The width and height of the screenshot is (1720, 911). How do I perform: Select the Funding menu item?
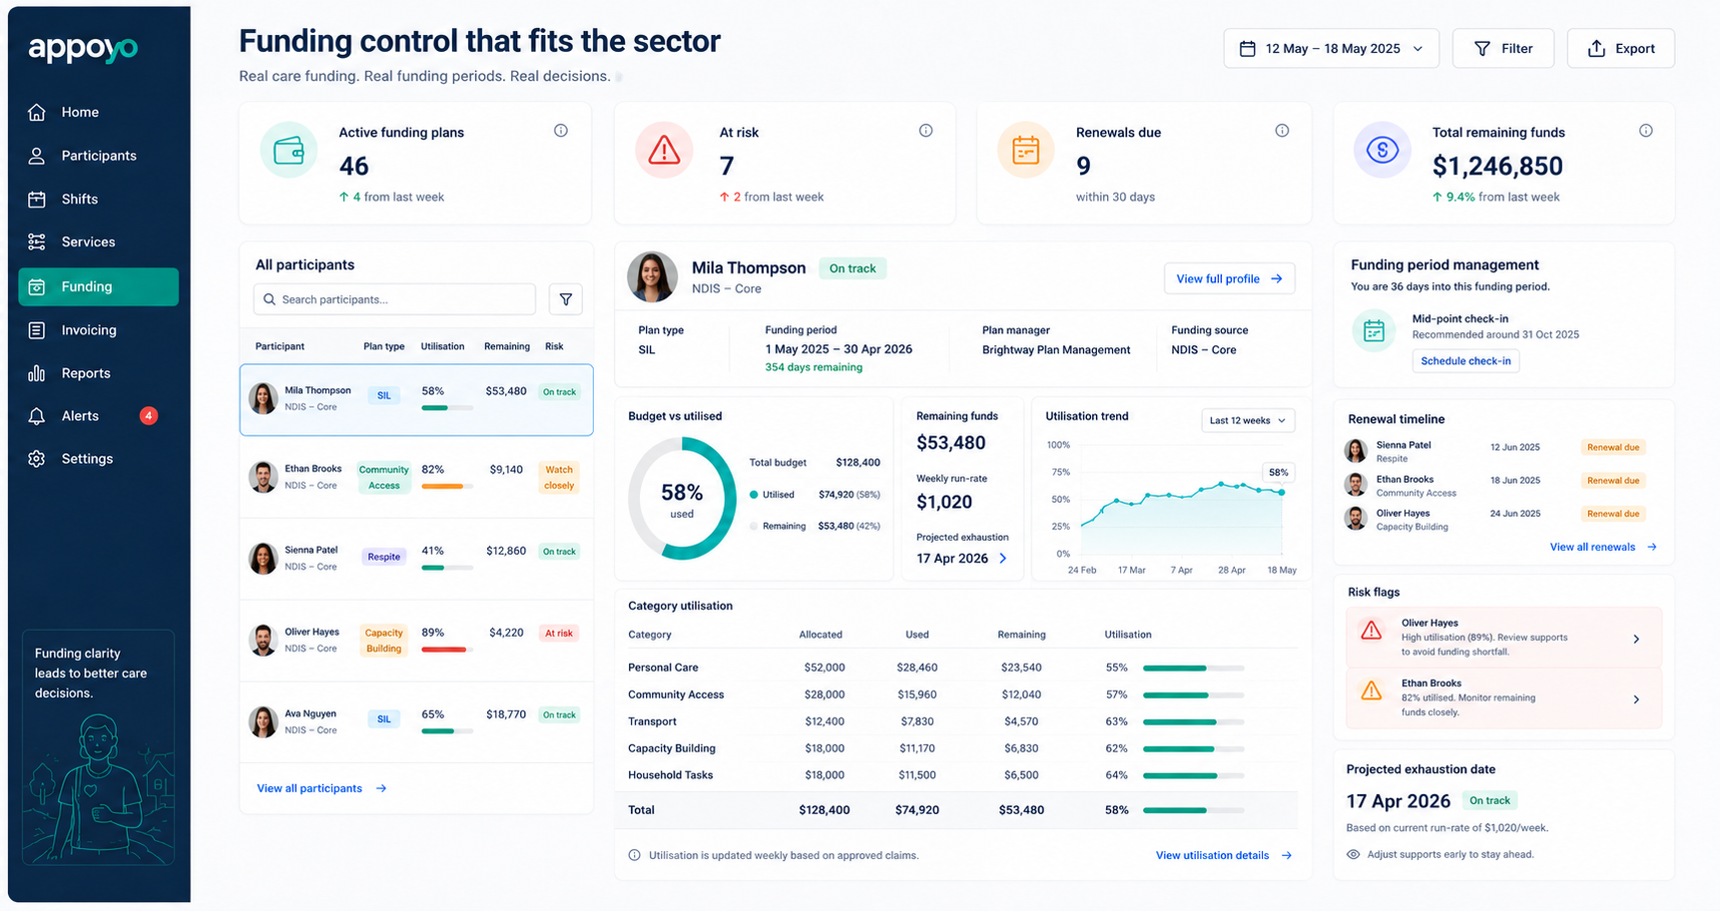tap(99, 286)
